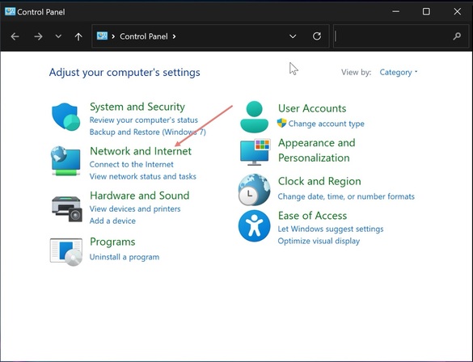Viewport: 473px width, 362px height.
Task: Refresh the Control Panel view
Action: (317, 36)
